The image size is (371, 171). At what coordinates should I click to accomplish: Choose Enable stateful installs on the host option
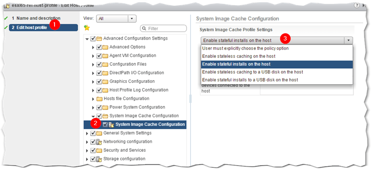pos(277,64)
